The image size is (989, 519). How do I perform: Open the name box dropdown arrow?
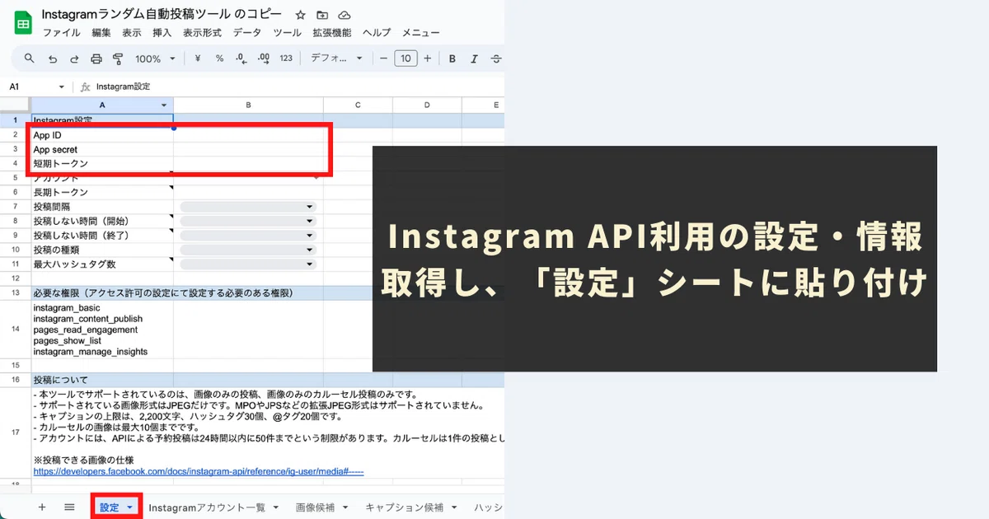(x=61, y=86)
